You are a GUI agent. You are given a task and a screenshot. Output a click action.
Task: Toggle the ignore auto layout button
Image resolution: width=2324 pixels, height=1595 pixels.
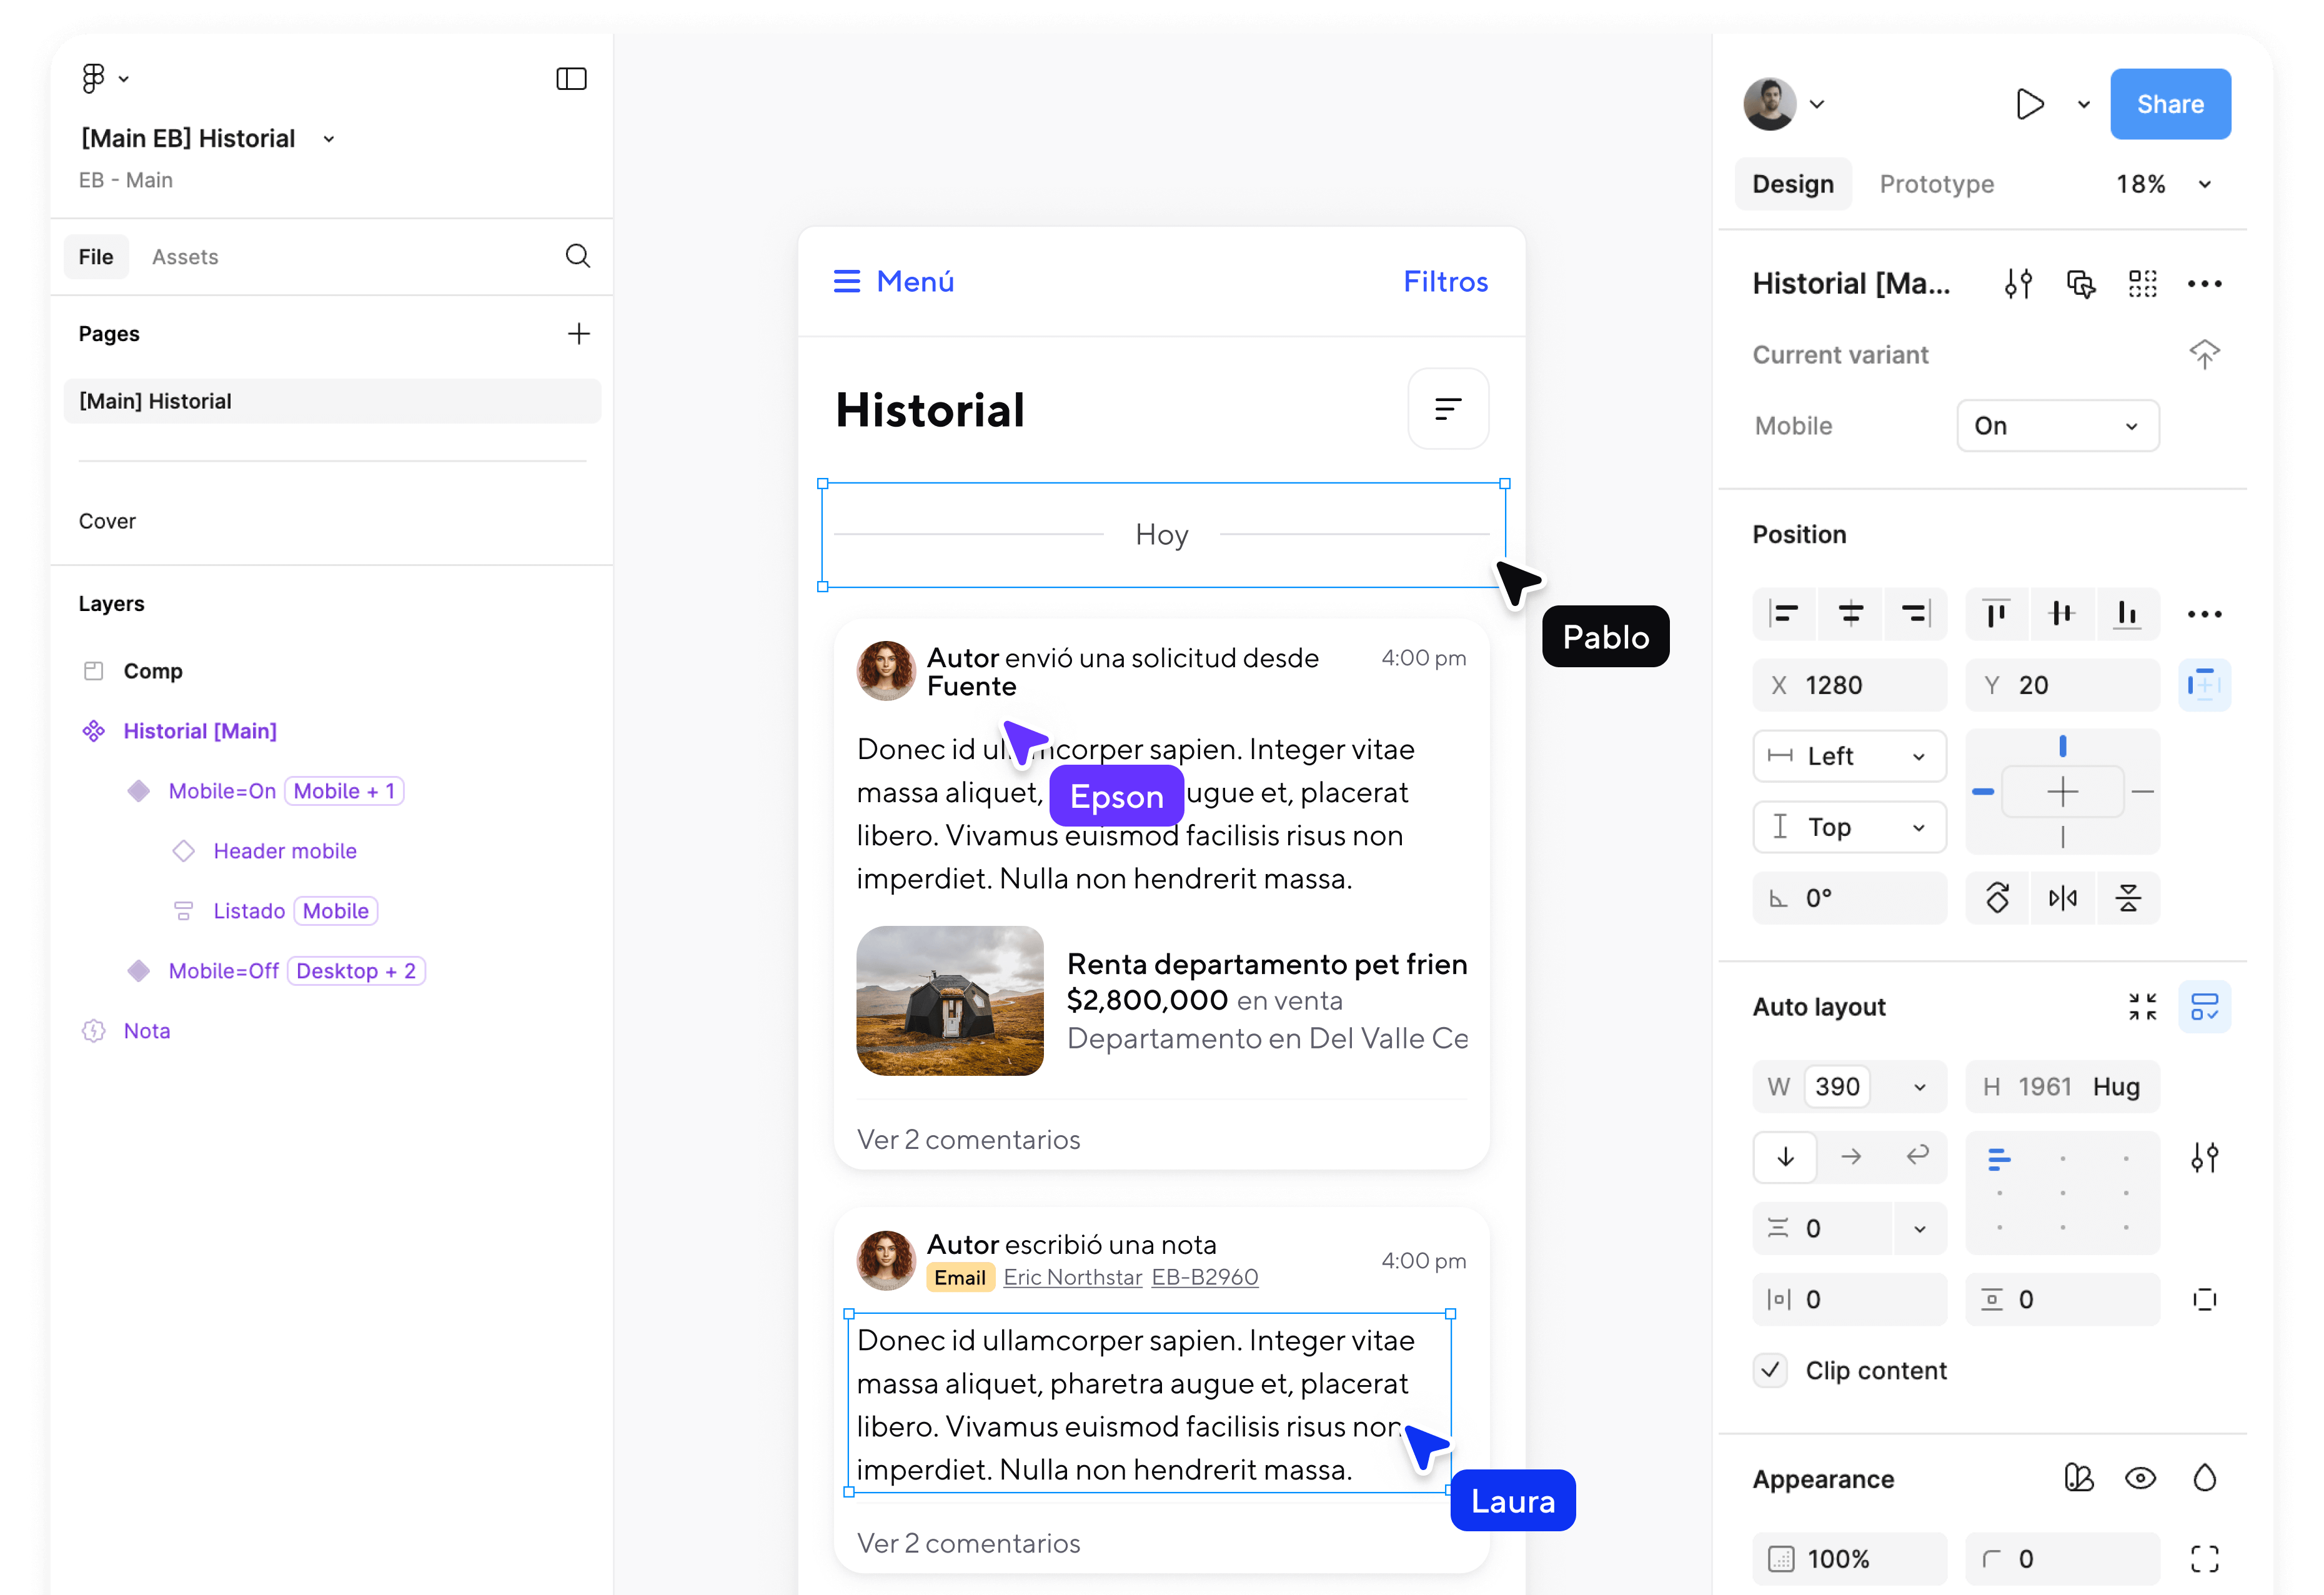tap(2204, 685)
